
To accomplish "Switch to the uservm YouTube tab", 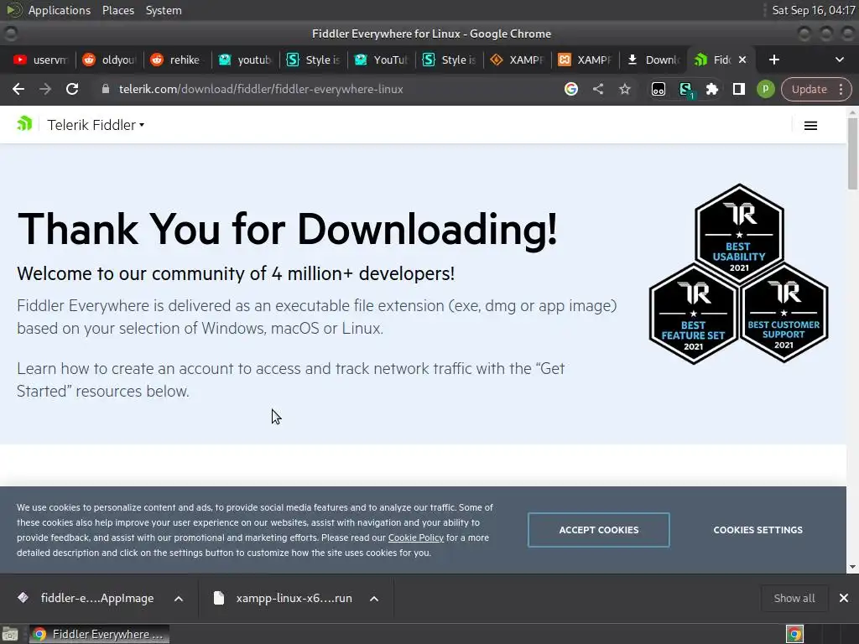I will tap(40, 60).
